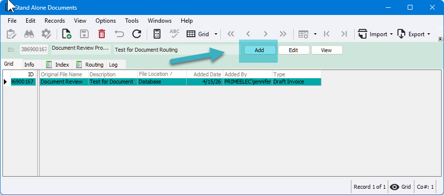Click the undo arrow icon
The width and height of the screenshot is (444, 195).
(120, 34)
